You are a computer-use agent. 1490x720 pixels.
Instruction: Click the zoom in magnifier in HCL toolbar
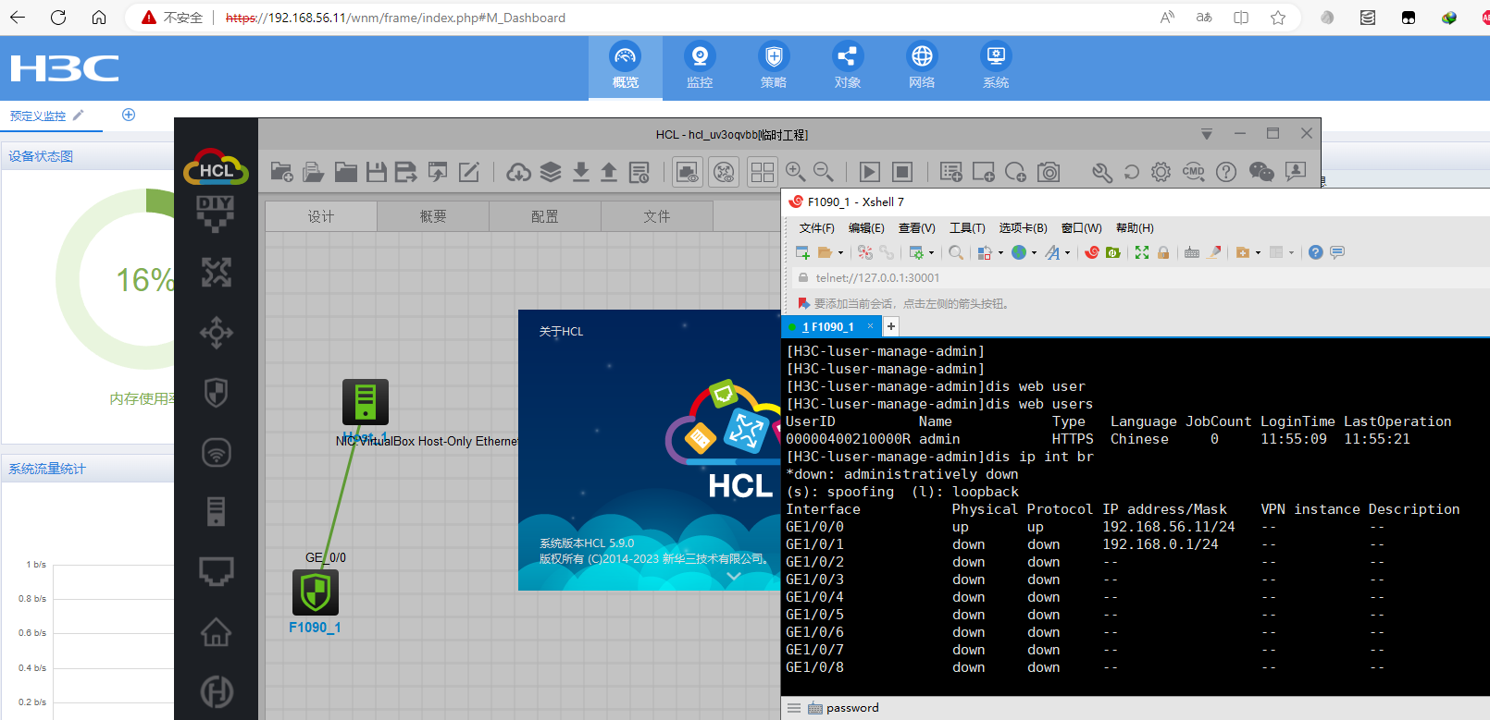(x=794, y=172)
